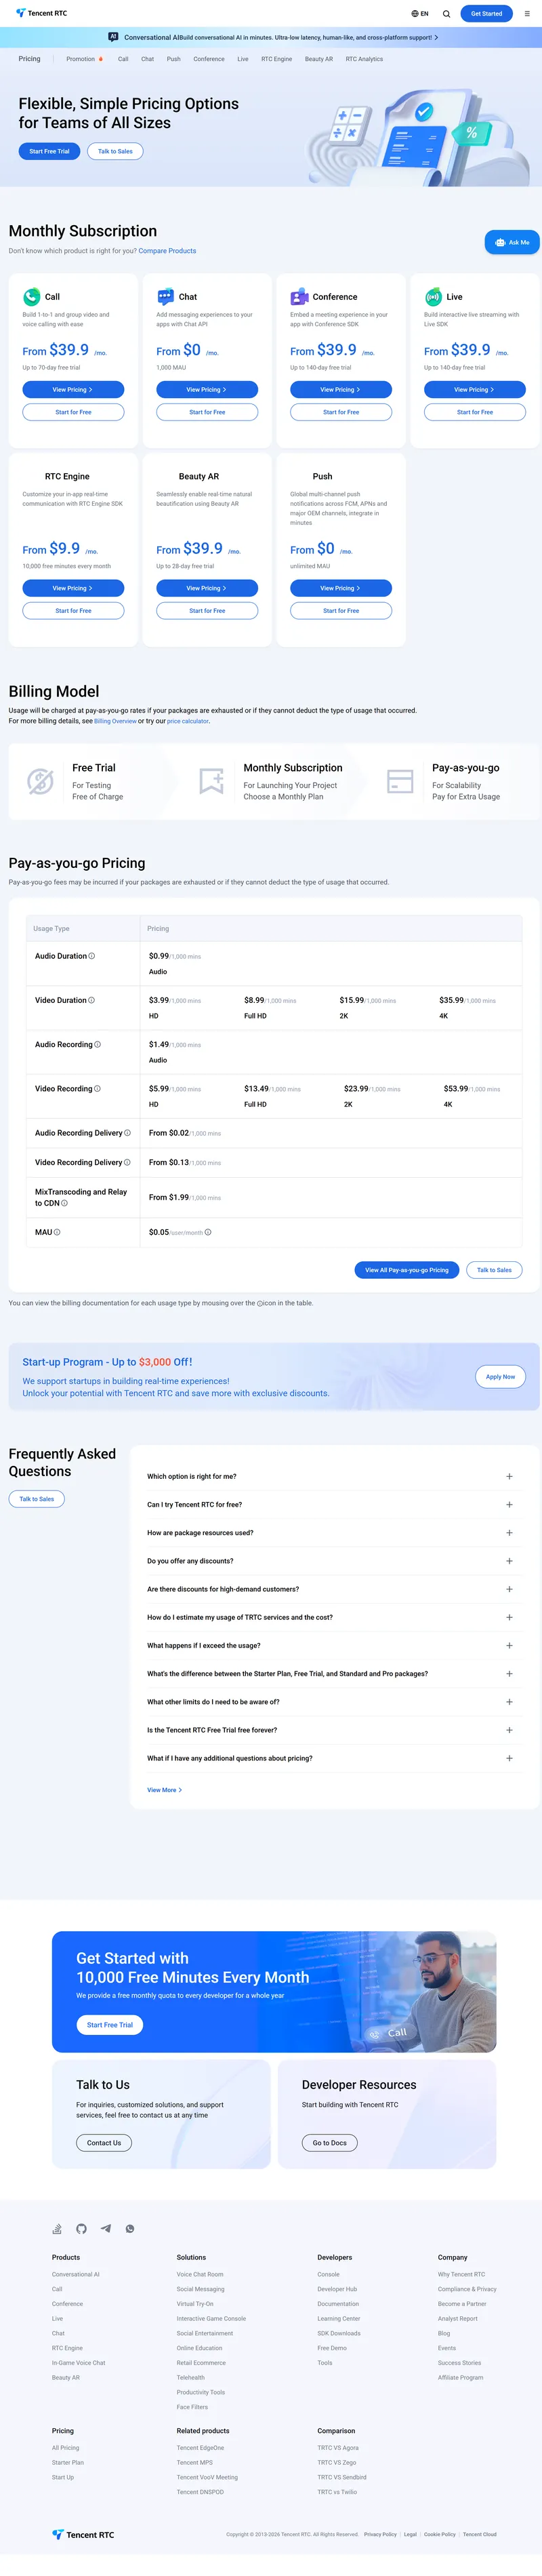Click the Pay-as-you-go card icon

[400, 781]
